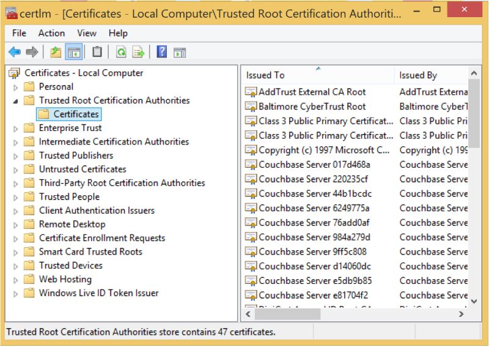Toggle the Show/Hide Action Pane icon

[x=180, y=53]
